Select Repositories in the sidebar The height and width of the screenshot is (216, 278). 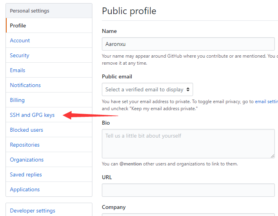coord(25,145)
